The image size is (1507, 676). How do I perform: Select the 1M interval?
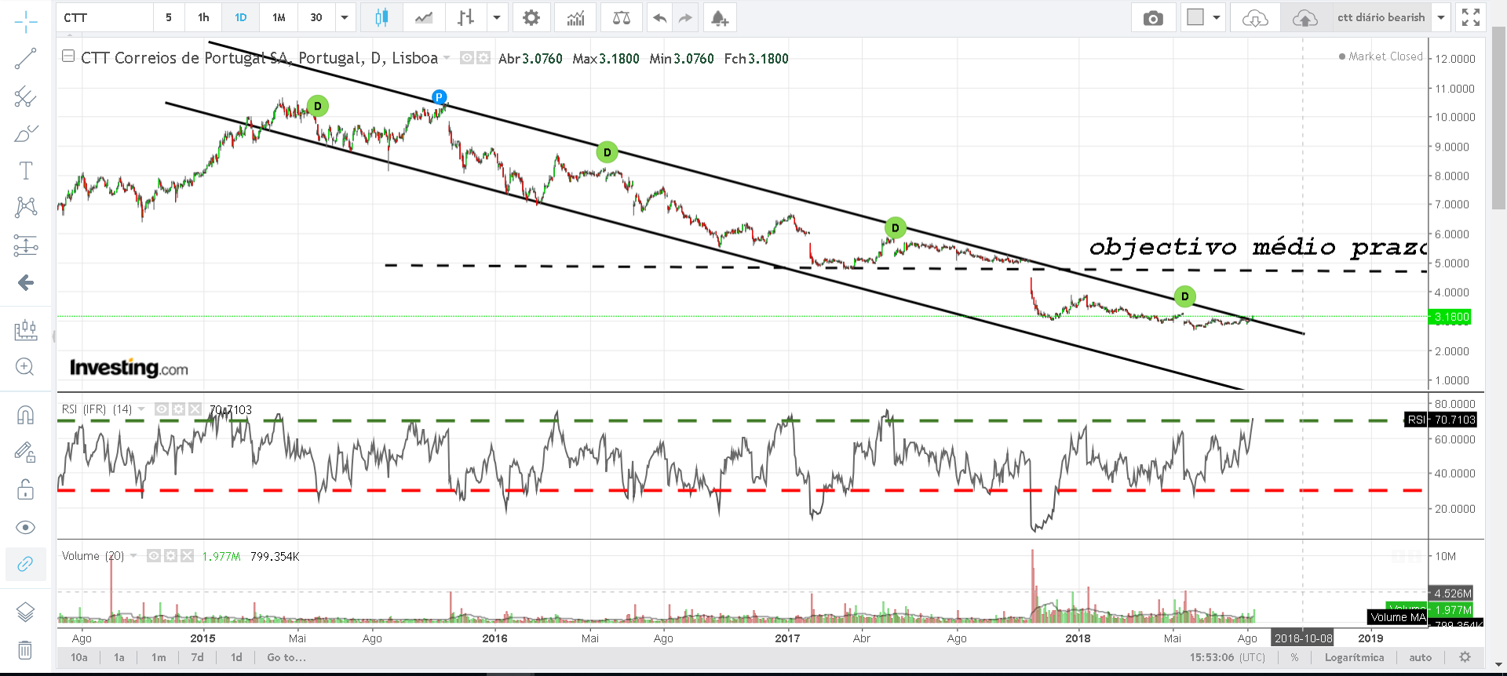[x=279, y=17]
